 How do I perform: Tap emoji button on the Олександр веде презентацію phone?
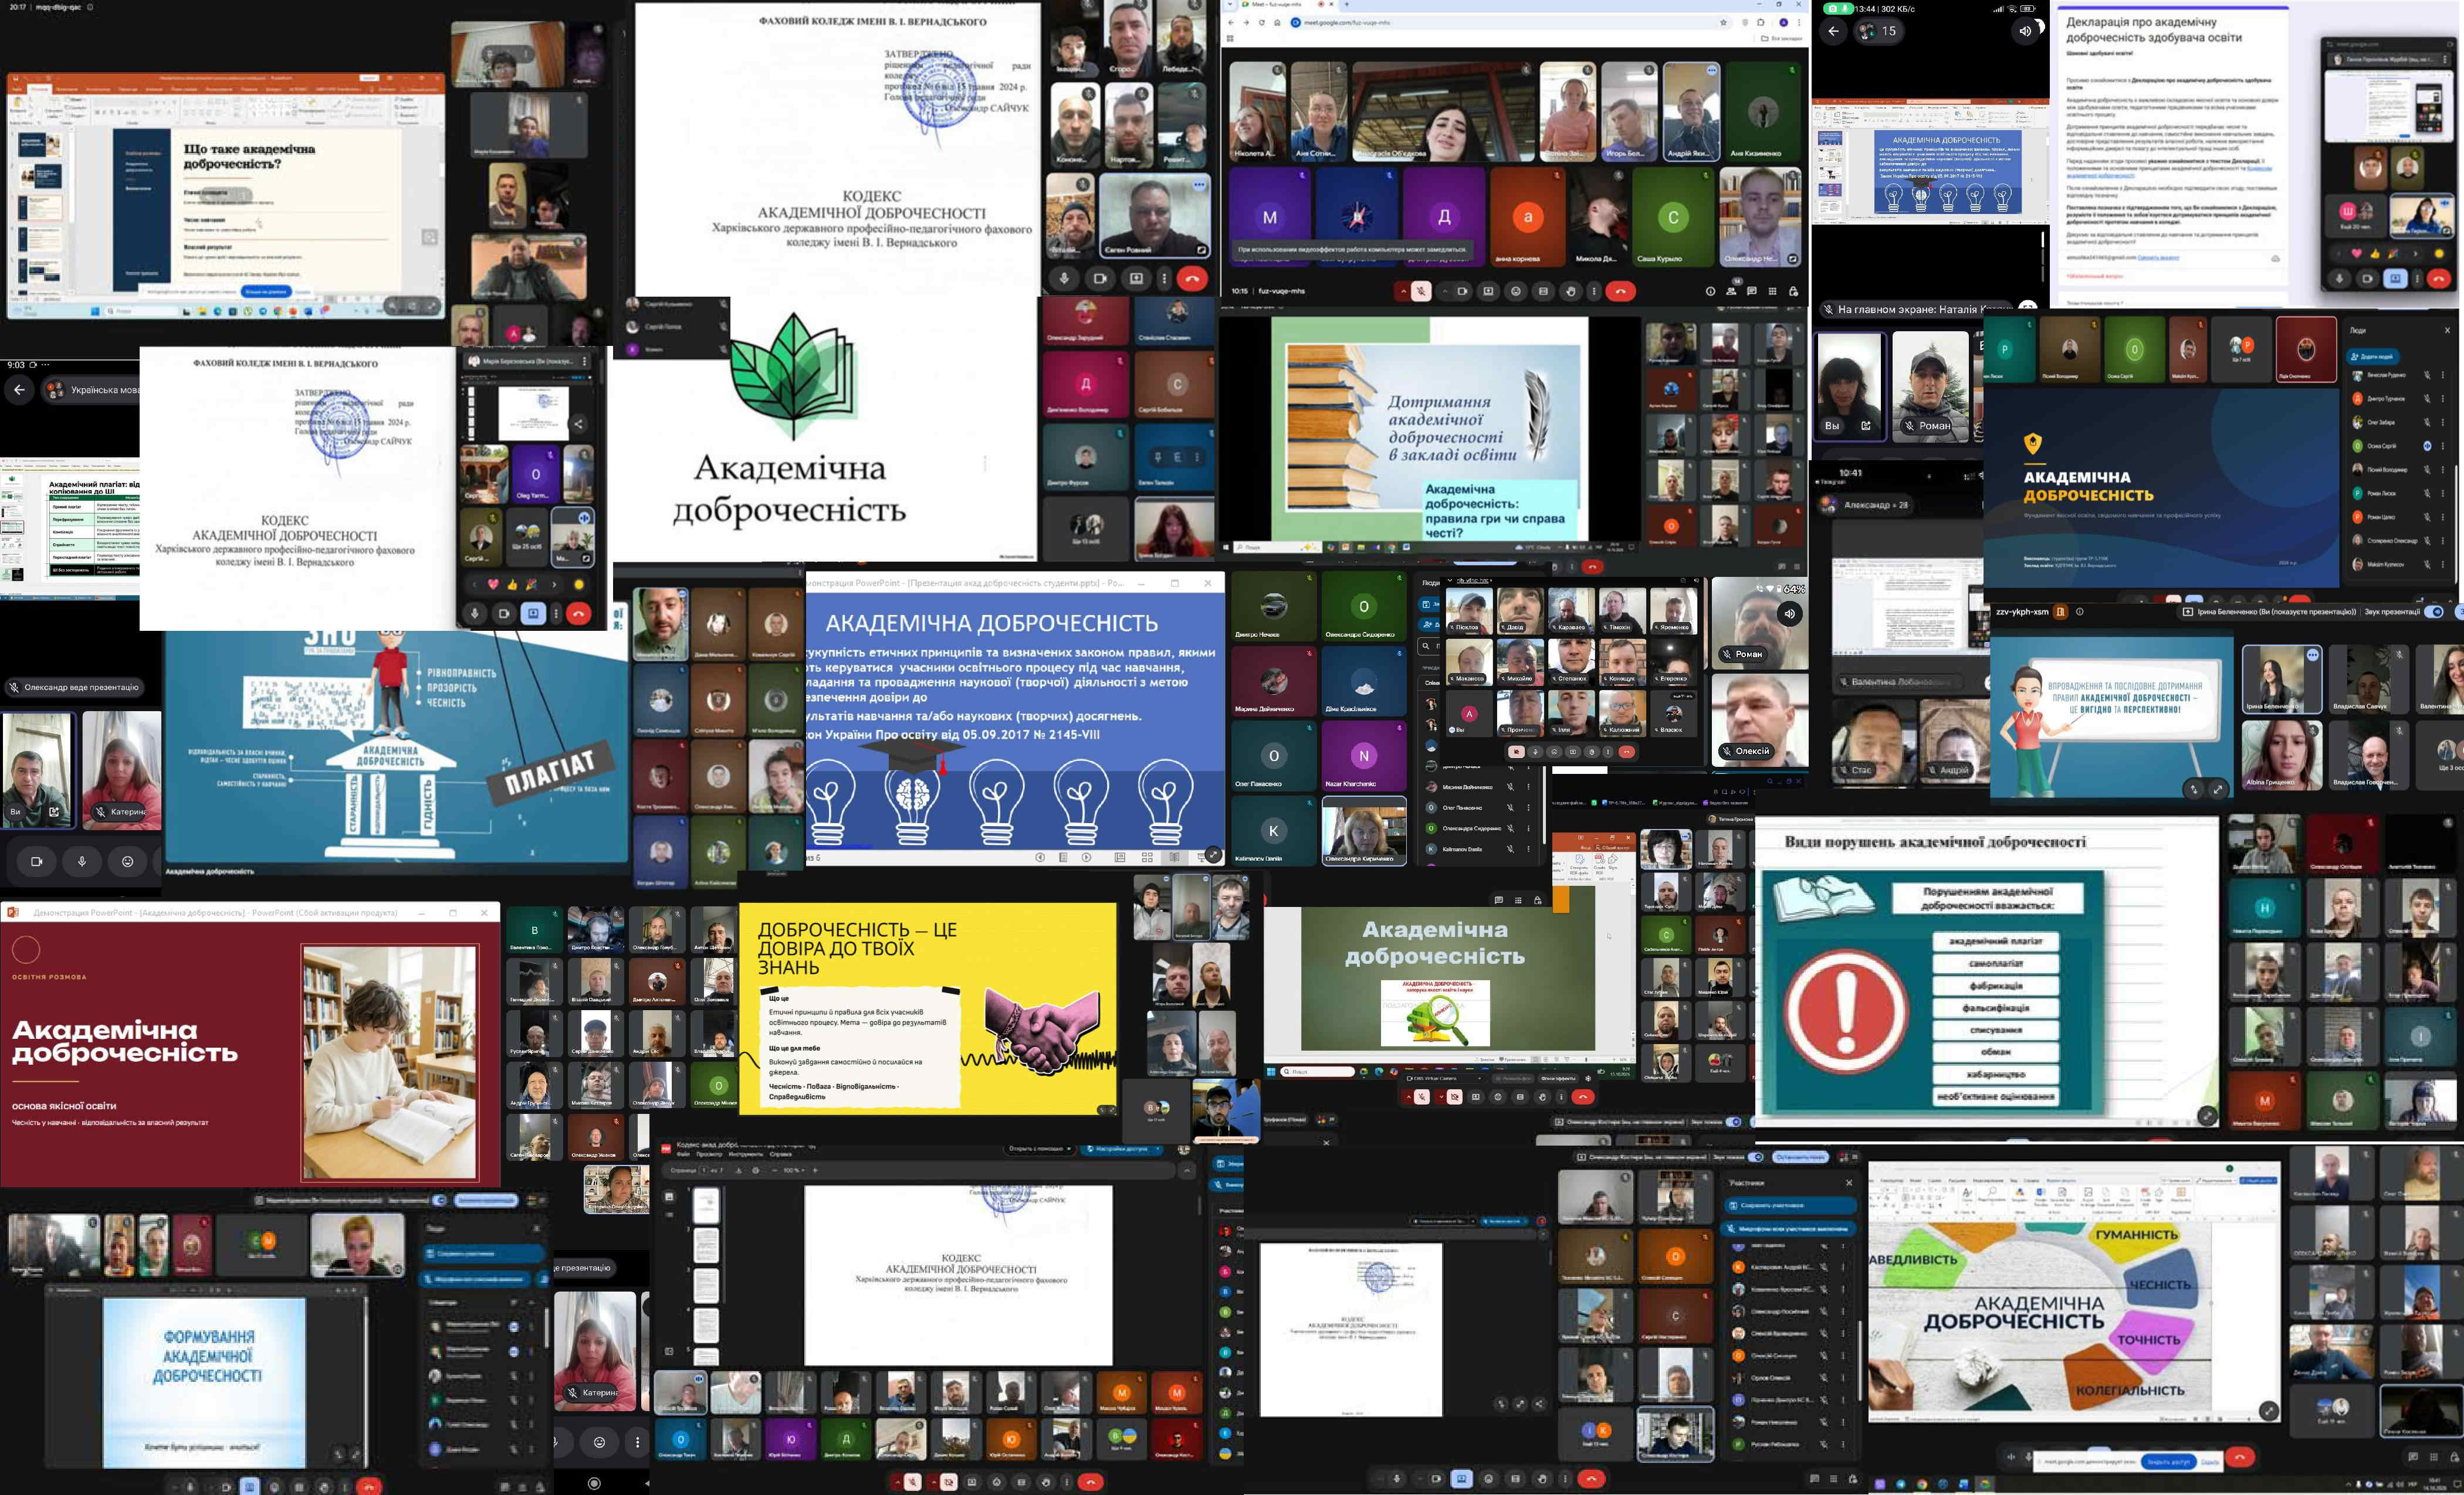click(127, 861)
